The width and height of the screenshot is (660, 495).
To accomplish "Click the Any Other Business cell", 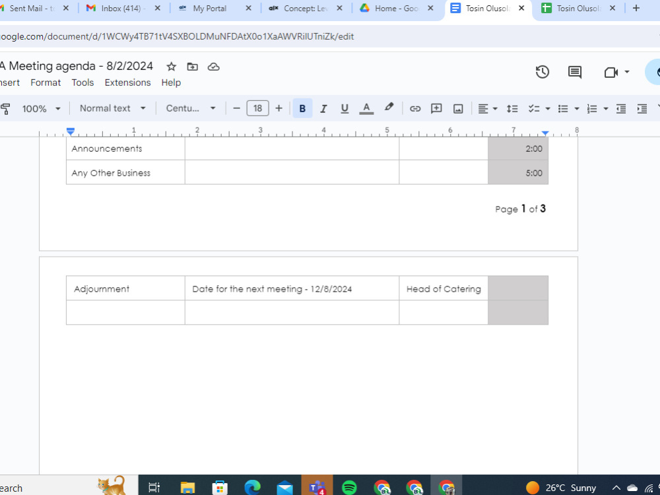I will pos(125,172).
